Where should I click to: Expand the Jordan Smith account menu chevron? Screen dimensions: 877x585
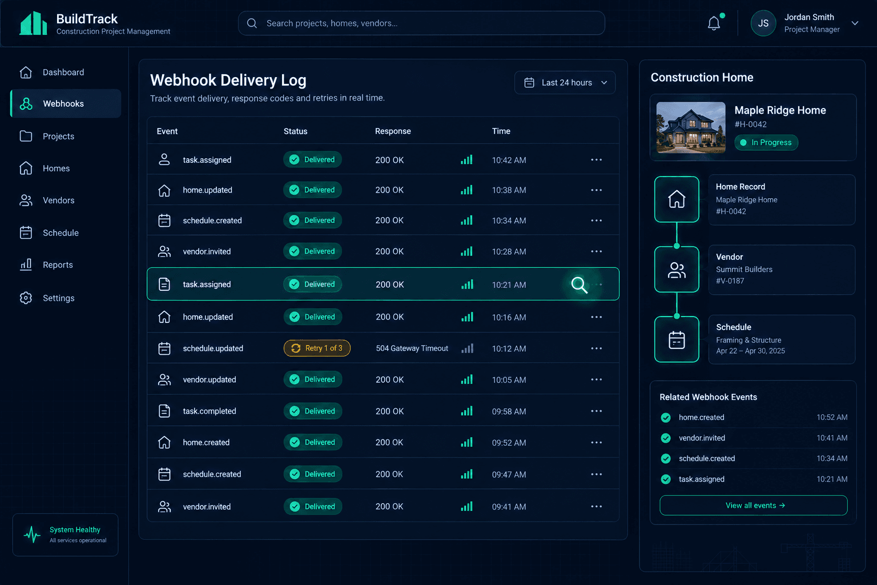[855, 23]
